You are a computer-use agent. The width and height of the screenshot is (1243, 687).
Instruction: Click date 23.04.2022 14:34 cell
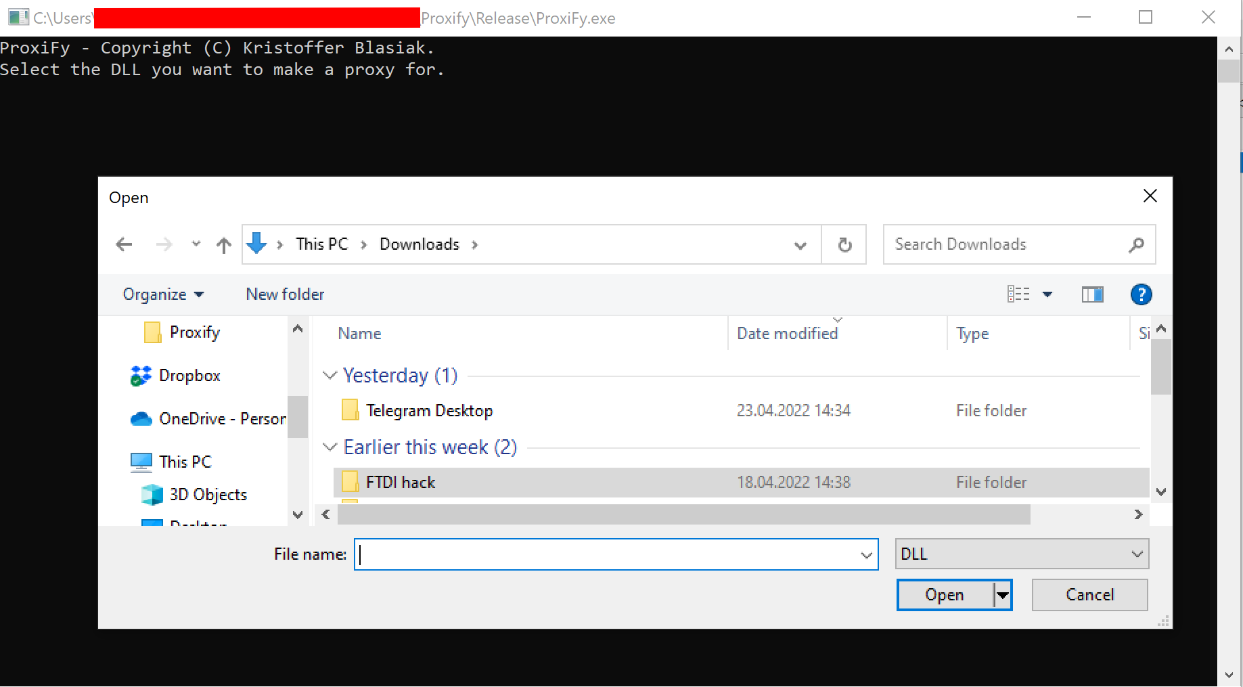coord(793,411)
